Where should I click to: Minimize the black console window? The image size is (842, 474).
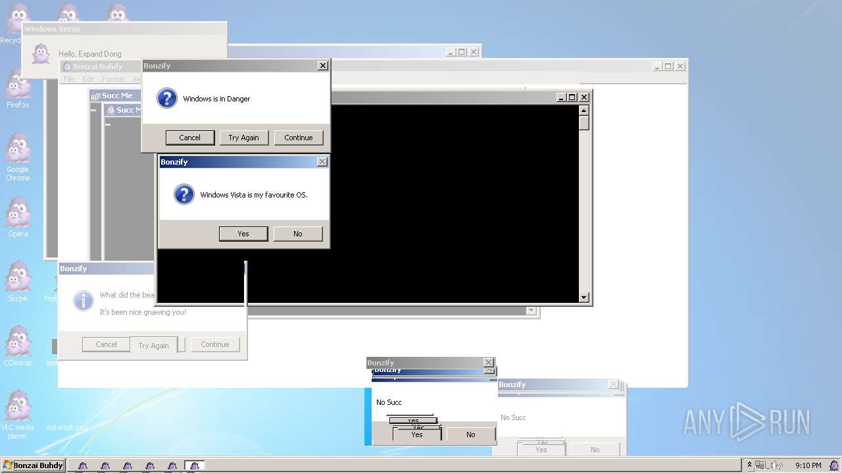[561, 97]
